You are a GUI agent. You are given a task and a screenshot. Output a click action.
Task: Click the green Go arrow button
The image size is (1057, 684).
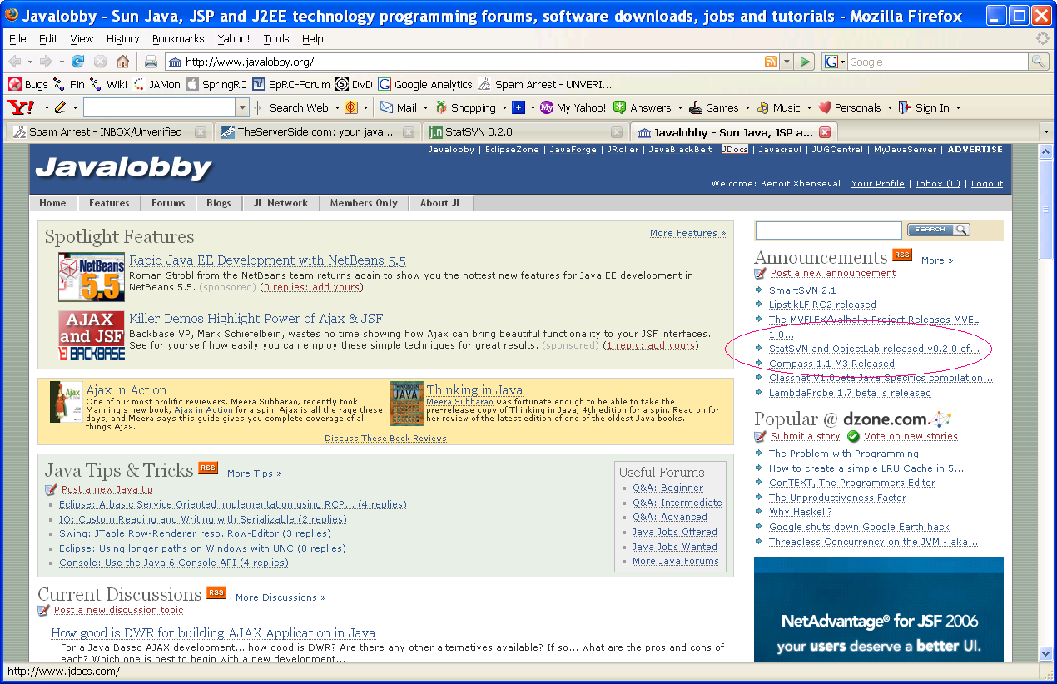tap(804, 62)
